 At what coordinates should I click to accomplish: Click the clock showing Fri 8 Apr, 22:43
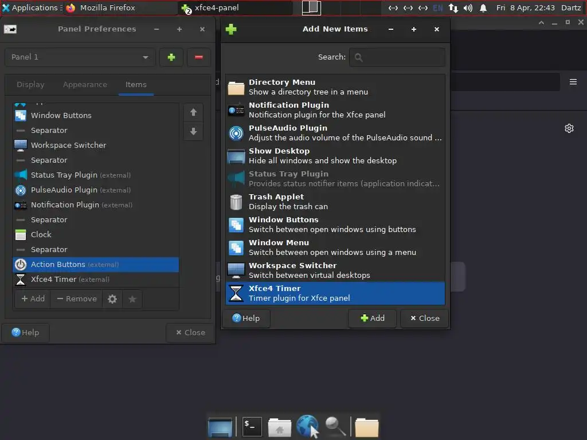(x=525, y=8)
